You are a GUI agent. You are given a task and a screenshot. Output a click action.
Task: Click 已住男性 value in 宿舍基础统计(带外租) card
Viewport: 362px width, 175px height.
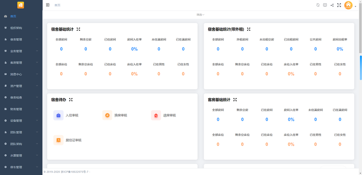315,74
